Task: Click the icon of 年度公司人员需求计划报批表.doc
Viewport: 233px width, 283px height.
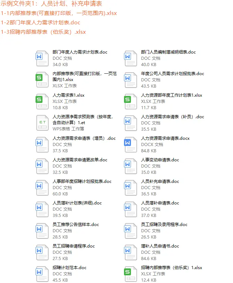Action: [x=130, y=80]
